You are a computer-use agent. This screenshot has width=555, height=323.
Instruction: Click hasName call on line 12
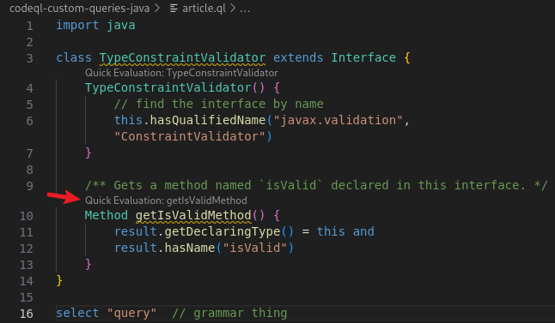tap(190, 248)
